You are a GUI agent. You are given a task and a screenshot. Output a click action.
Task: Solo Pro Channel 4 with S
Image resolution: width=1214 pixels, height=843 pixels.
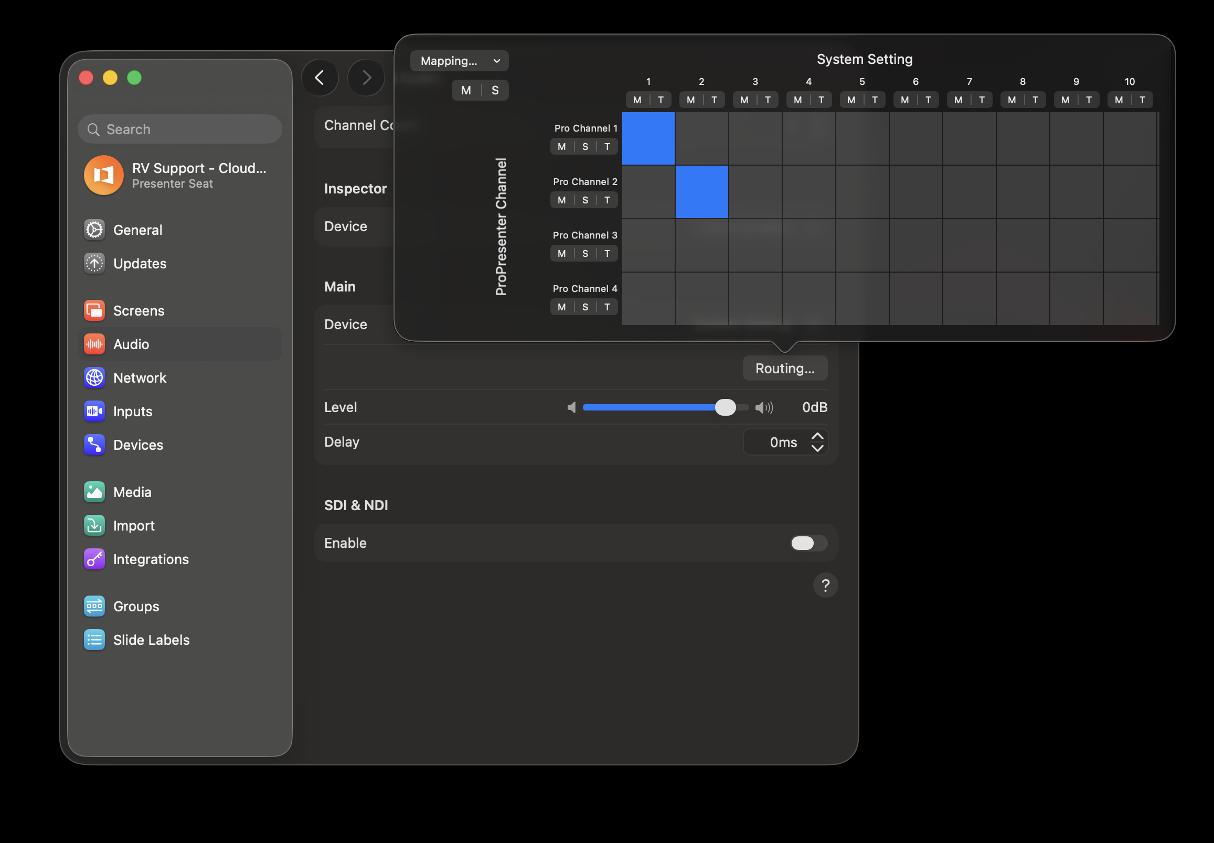pos(585,307)
